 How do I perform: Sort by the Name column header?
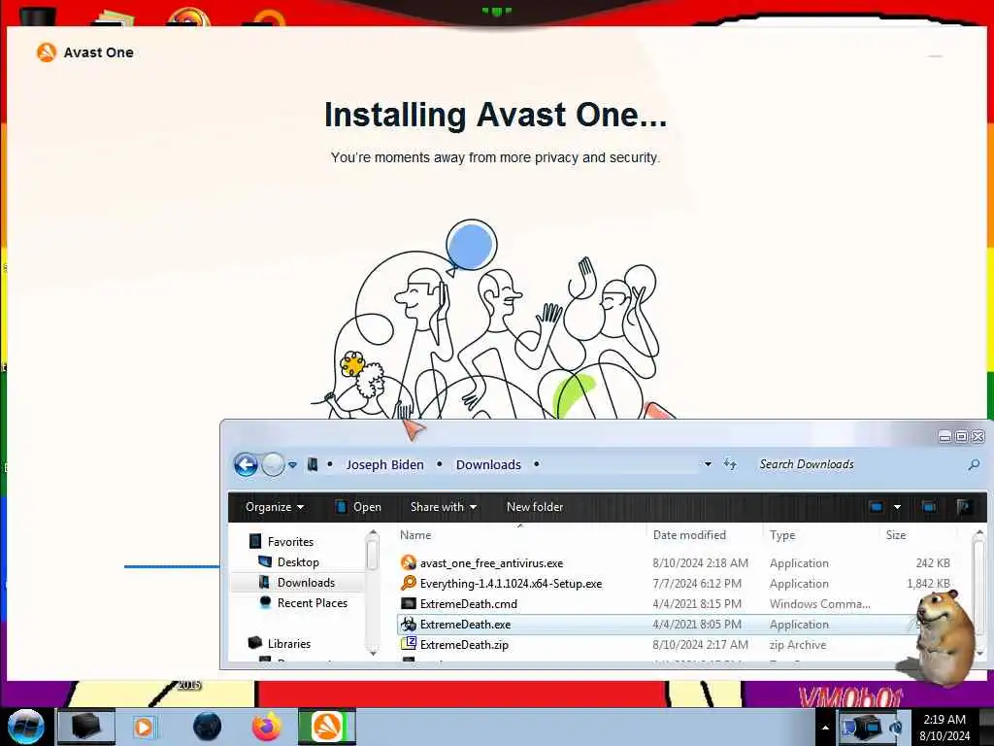(x=415, y=535)
